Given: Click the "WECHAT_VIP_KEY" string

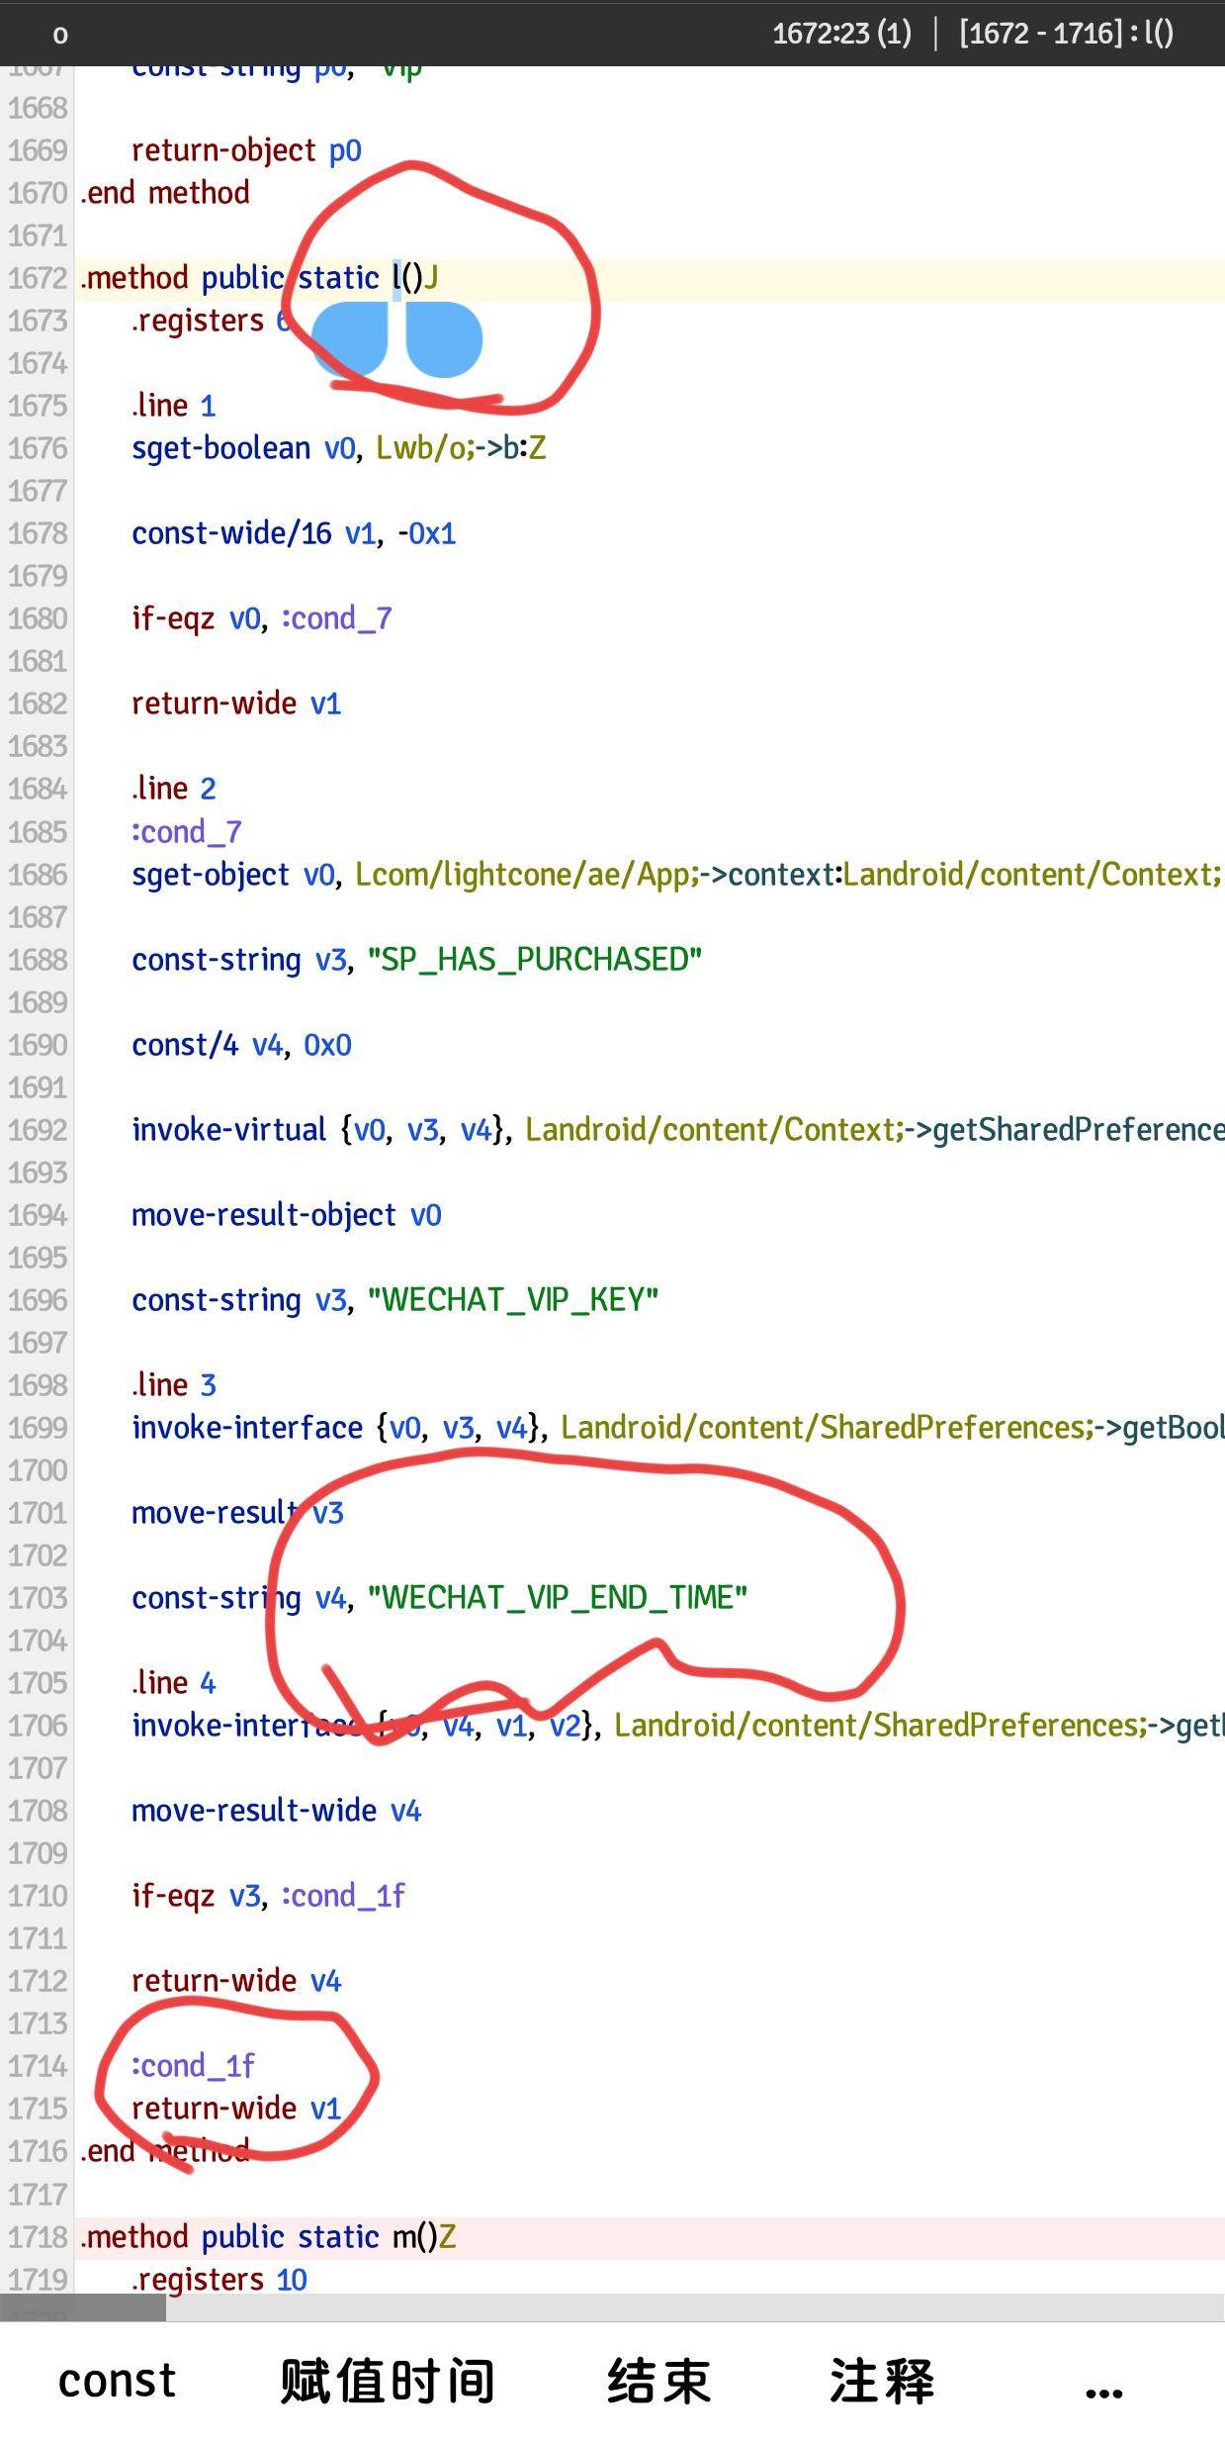Looking at the screenshot, I should pos(513,1299).
